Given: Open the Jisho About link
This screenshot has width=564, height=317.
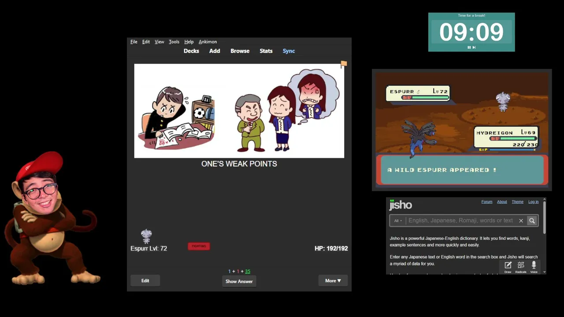Looking at the screenshot, I should coord(502,202).
